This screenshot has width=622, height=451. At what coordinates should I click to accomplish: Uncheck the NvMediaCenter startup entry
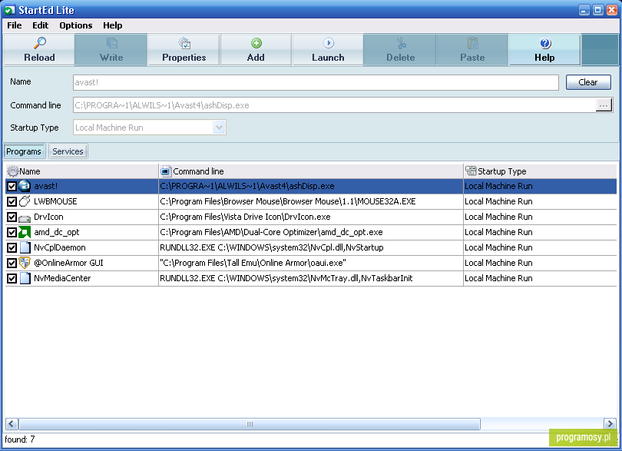(12, 278)
